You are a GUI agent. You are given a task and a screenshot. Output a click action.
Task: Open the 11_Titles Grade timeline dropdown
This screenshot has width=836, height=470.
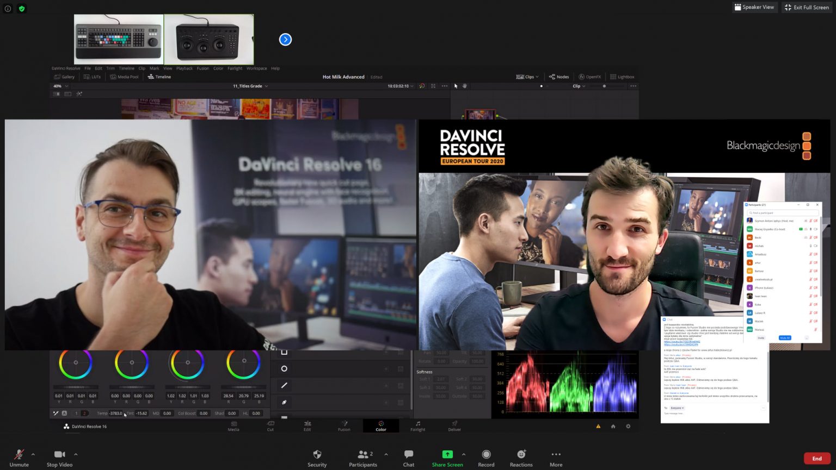tap(250, 86)
